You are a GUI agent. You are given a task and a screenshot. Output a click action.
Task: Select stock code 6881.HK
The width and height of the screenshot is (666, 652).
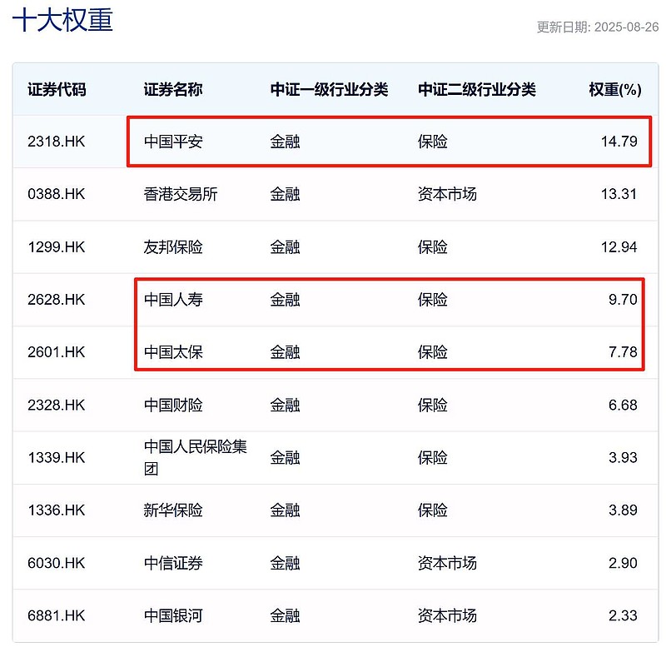pos(57,615)
